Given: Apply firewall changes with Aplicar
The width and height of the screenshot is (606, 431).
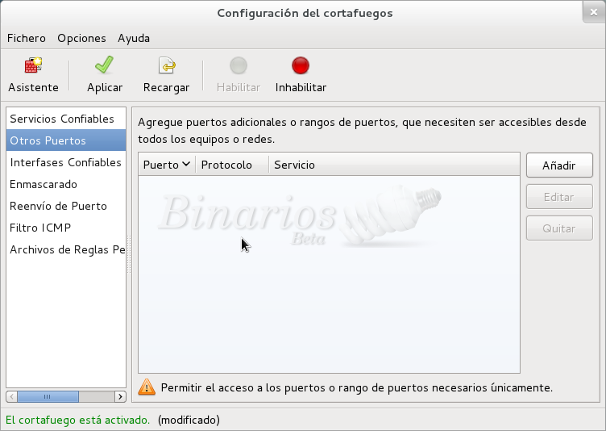Looking at the screenshot, I should [105, 66].
